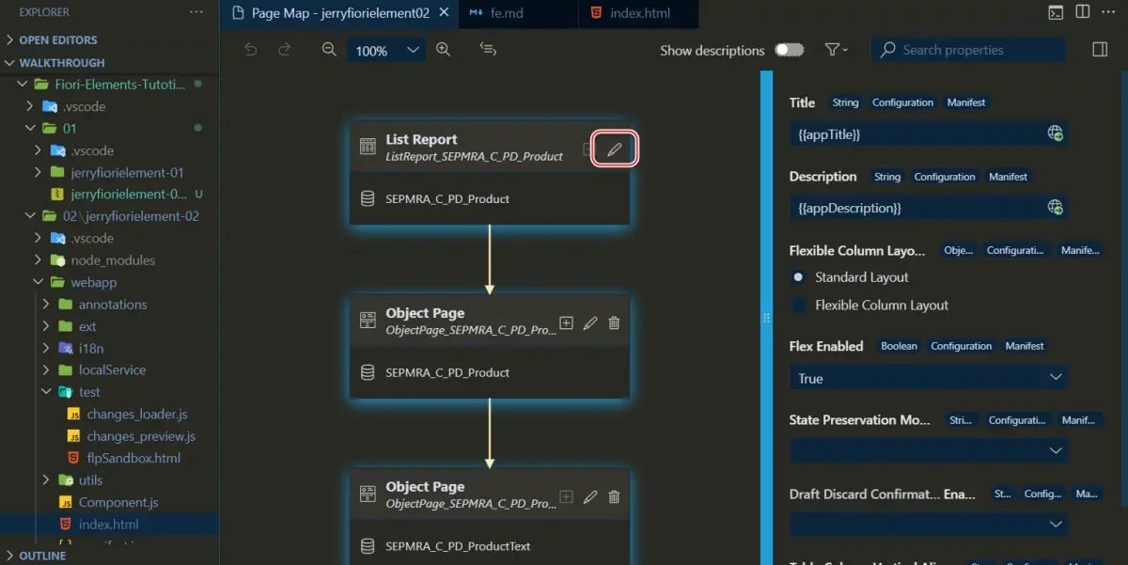Viewport: 1128px width, 565px height.
Task: Select the List Report card title
Action: click(421, 139)
